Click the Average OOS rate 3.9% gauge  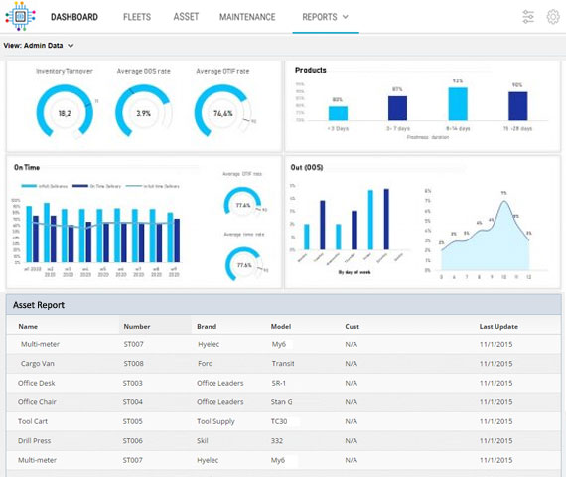click(144, 111)
